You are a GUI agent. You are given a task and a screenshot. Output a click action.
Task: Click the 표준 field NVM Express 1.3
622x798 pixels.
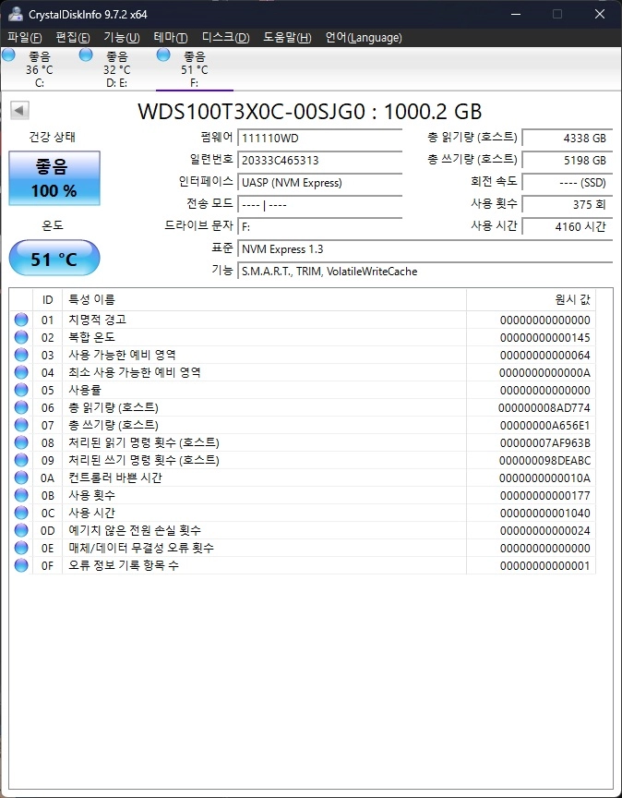425,249
